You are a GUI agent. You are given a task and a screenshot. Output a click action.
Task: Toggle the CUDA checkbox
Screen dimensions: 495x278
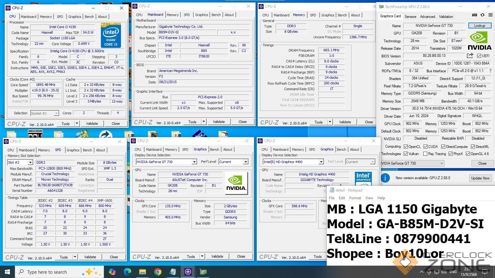tap(425, 147)
